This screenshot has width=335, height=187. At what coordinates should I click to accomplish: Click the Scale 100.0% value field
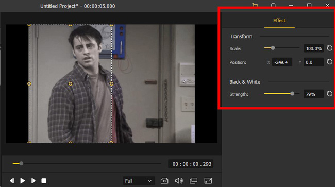(314, 48)
